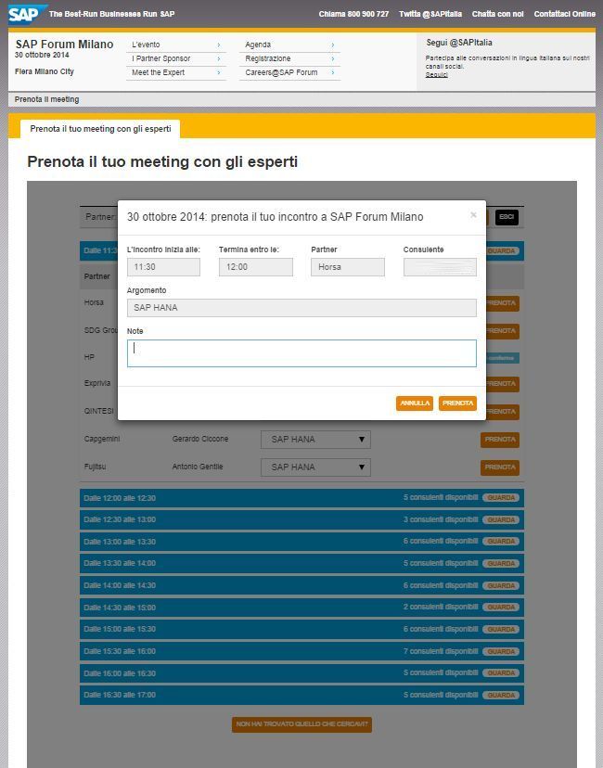Click GUARDA for 12:00 alle 12:30 slot
This screenshot has width=603, height=768.
point(501,498)
